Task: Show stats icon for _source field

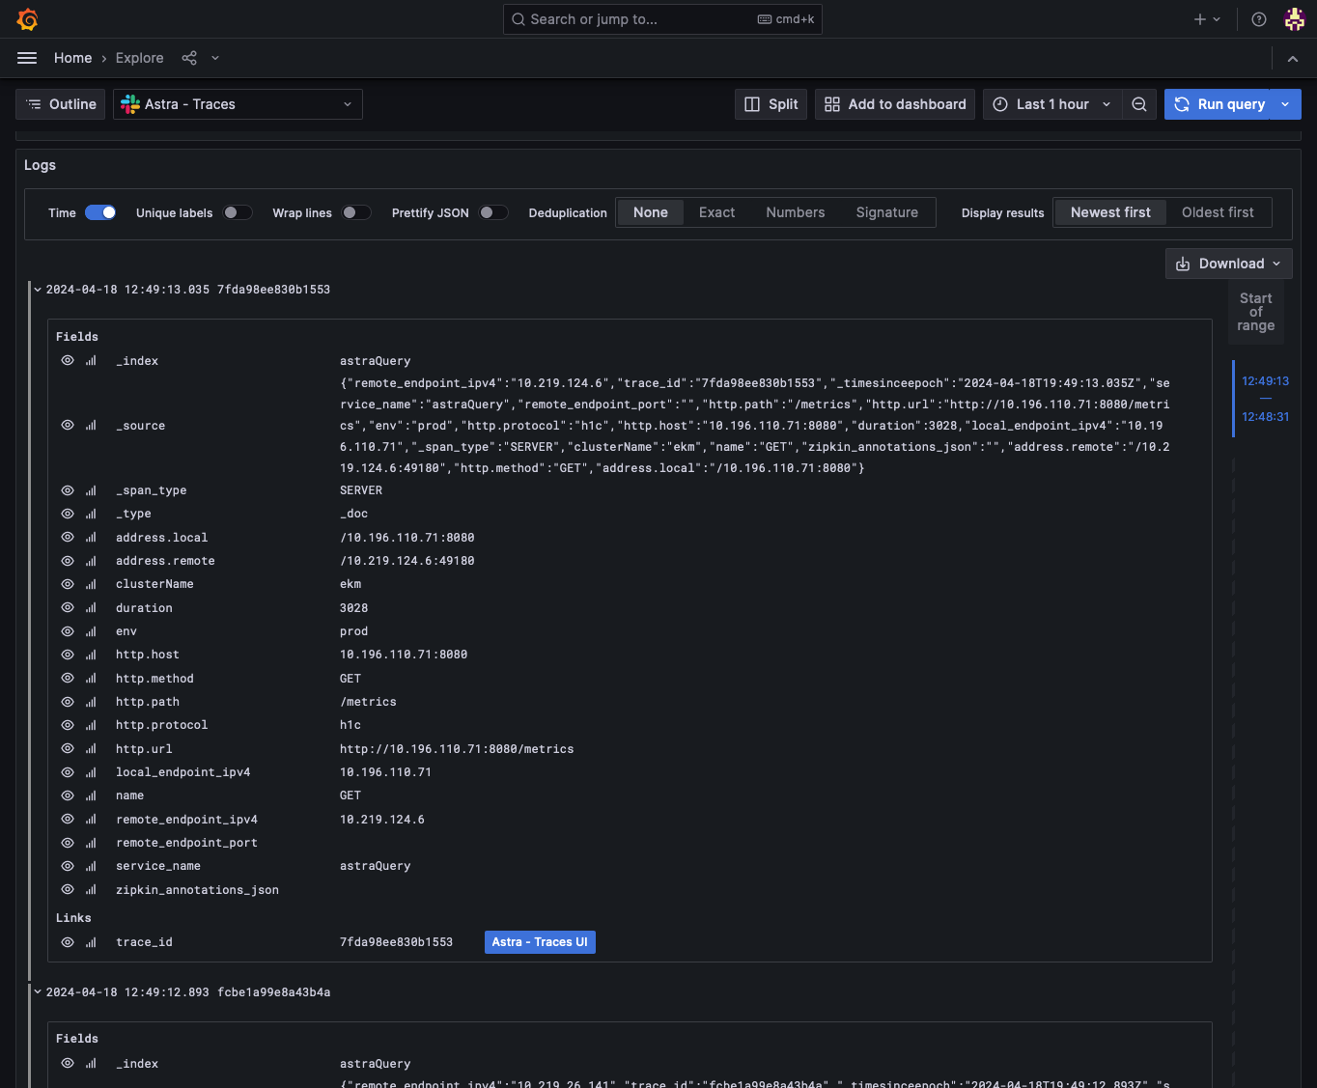Action: [x=91, y=426]
